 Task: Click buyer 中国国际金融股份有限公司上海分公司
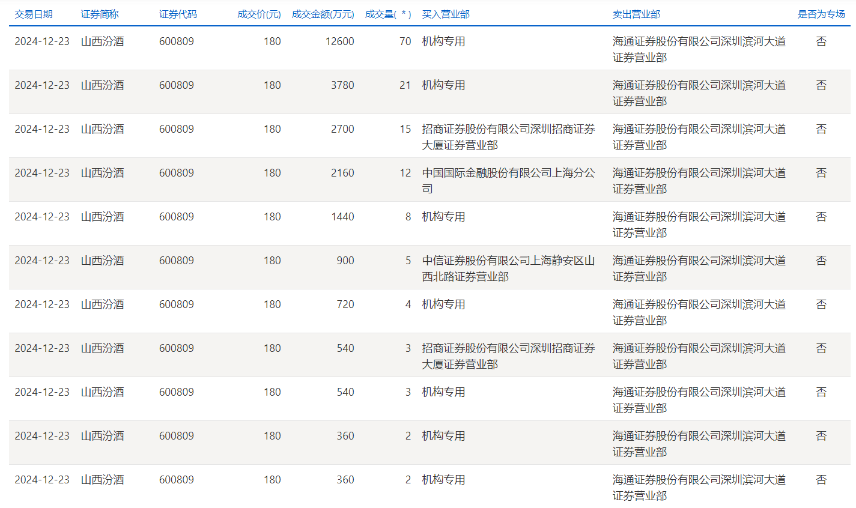point(508,181)
